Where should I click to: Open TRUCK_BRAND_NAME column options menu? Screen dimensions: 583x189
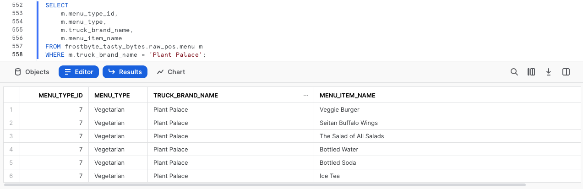[306, 95]
